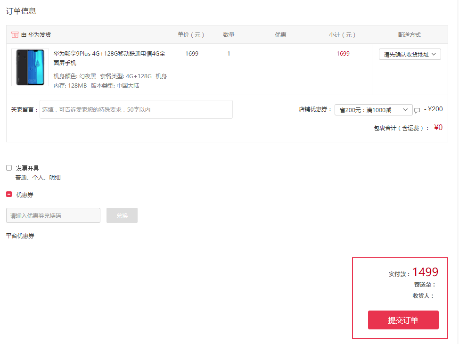Click the 包裹合计 total value ¥0

pos(438,128)
